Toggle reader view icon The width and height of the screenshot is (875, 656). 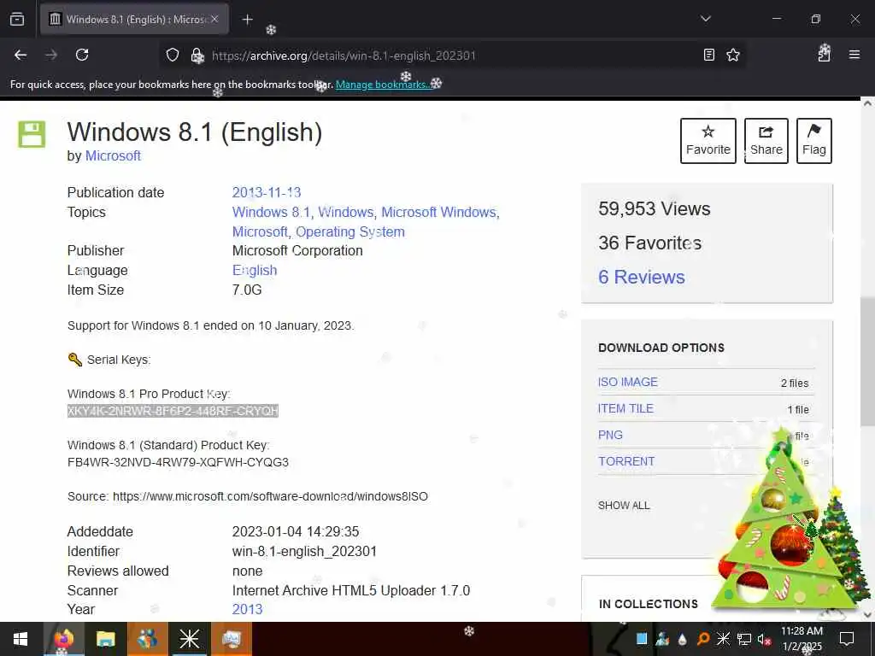(x=708, y=55)
